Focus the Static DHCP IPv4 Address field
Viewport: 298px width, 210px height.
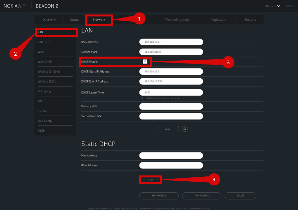171,165
